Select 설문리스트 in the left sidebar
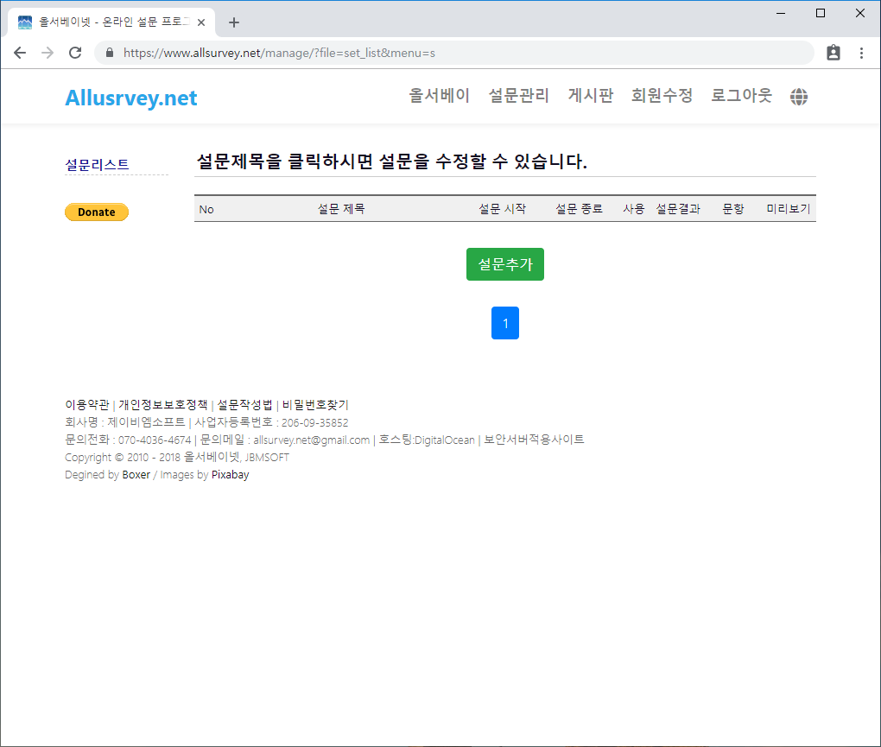This screenshot has height=747, width=881. click(x=97, y=164)
